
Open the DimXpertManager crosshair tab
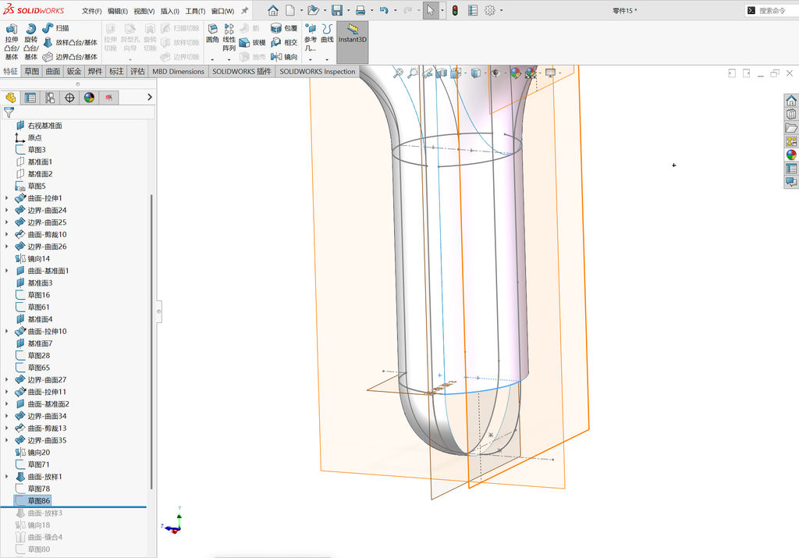(69, 98)
